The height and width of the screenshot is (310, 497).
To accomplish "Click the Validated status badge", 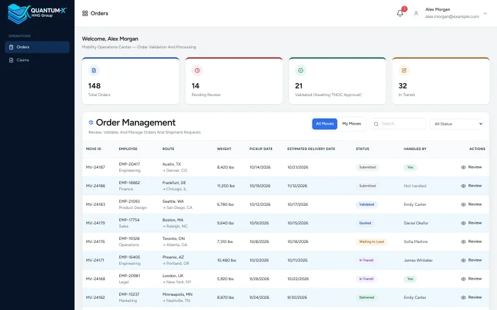I will click(367, 205).
